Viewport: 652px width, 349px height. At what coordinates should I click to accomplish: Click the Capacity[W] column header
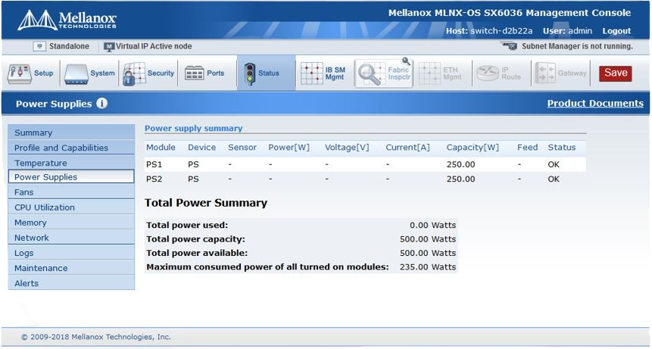coord(473,148)
